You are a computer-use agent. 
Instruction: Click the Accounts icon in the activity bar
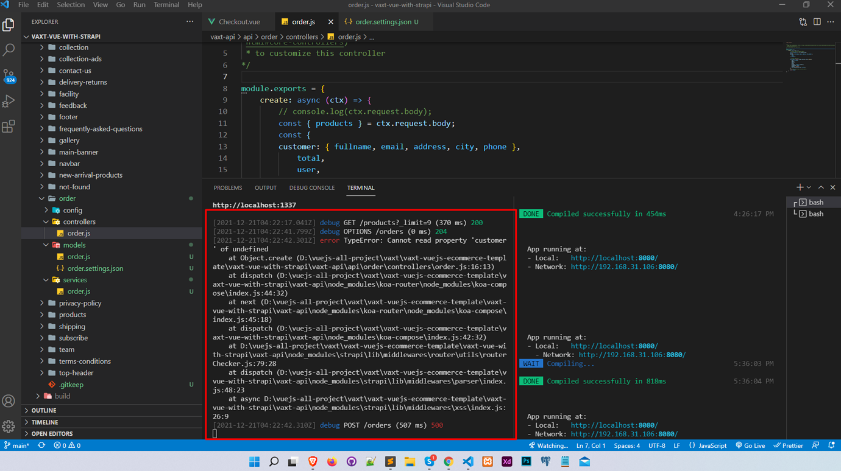[9, 401]
